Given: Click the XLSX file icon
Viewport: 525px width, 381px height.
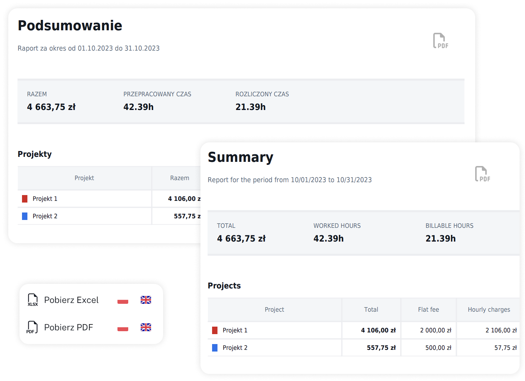Looking at the screenshot, I should (x=33, y=300).
